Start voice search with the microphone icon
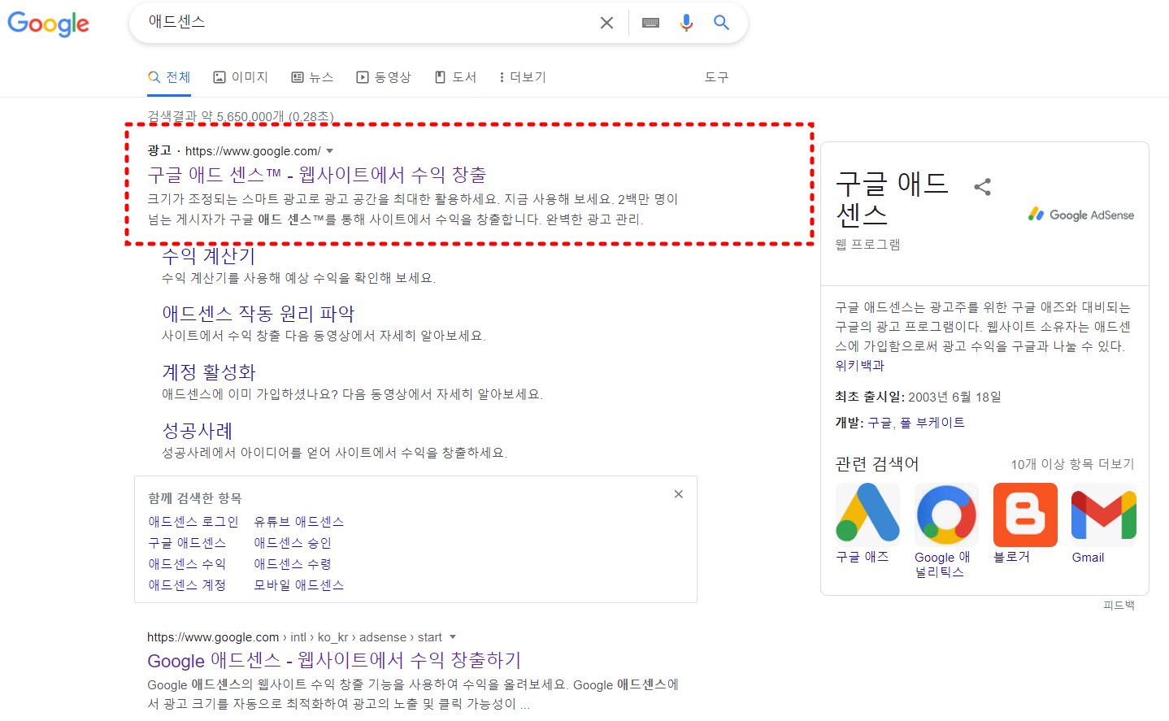This screenshot has width=1169, height=721. (x=686, y=23)
